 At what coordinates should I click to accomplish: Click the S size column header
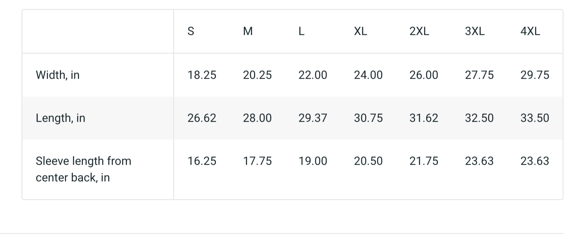tap(191, 31)
